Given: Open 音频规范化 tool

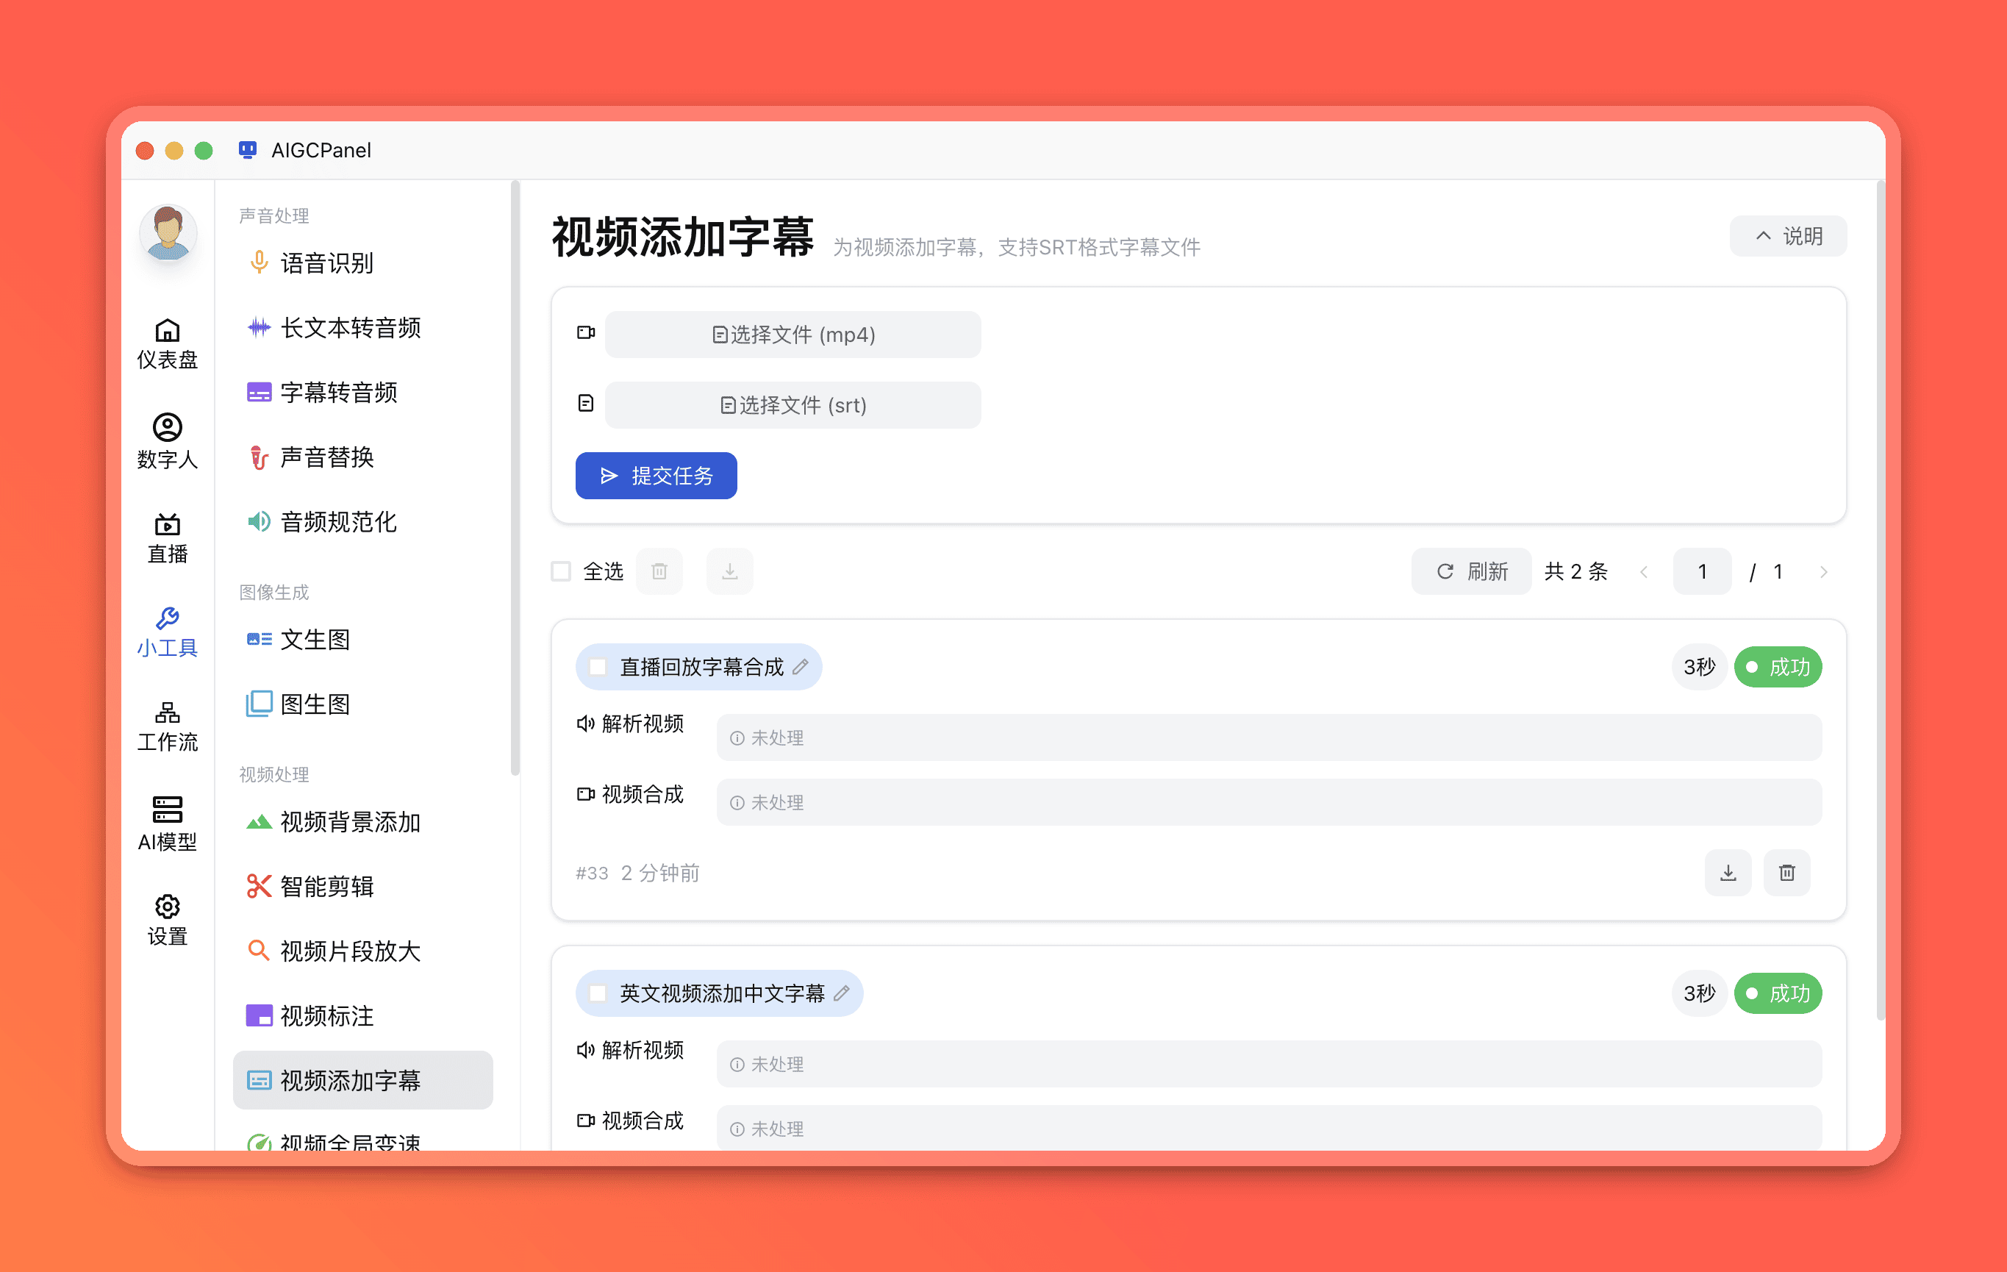Looking at the screenshot, I should click(x=362, y=522).
